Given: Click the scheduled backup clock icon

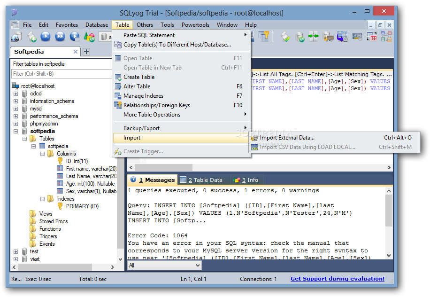Looking at the screenshot, I should (x=342, y=37).
